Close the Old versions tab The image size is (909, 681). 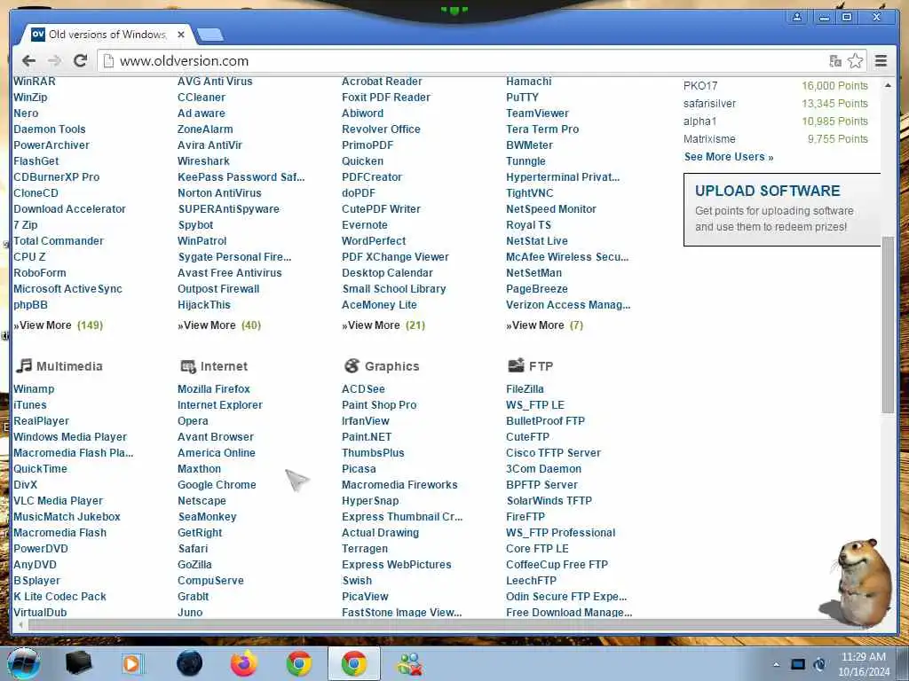click(181, 35)
